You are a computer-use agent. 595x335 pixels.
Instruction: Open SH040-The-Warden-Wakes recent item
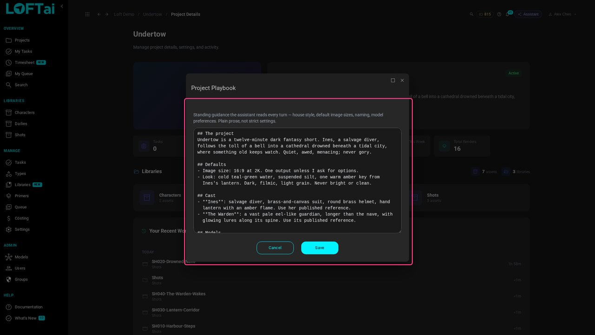(x=178, y=294)
